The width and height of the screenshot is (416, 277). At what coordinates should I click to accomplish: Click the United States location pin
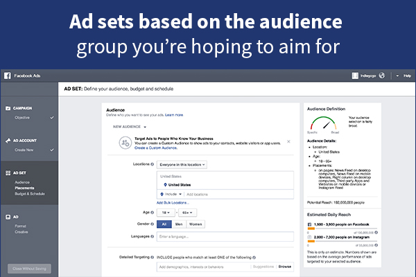[x=165, y=185]
